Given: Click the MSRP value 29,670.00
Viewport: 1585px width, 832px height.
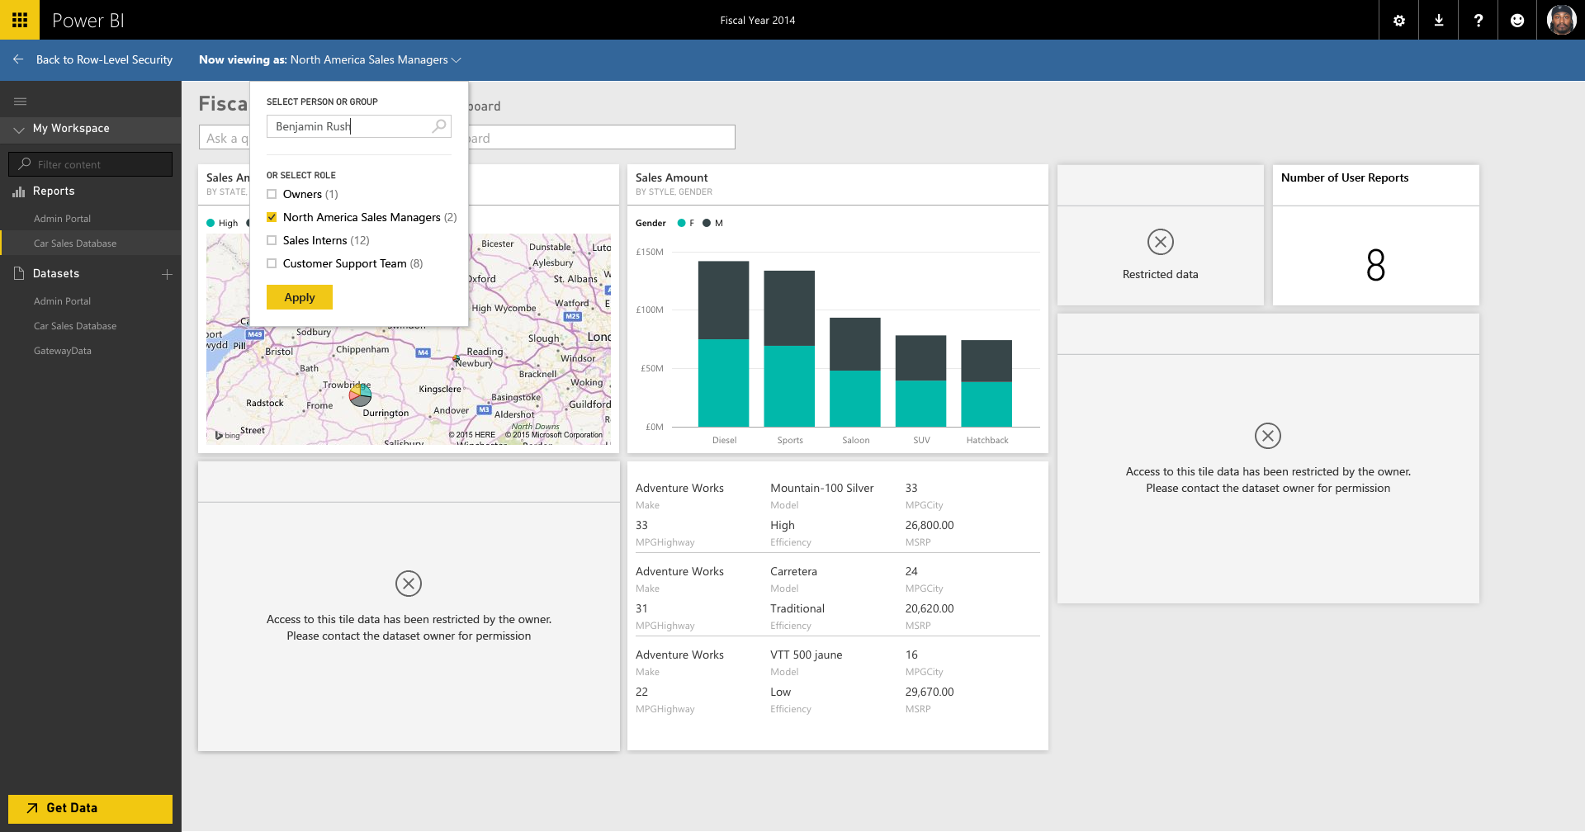Looking at the screenshot, I should pos(929,692).
